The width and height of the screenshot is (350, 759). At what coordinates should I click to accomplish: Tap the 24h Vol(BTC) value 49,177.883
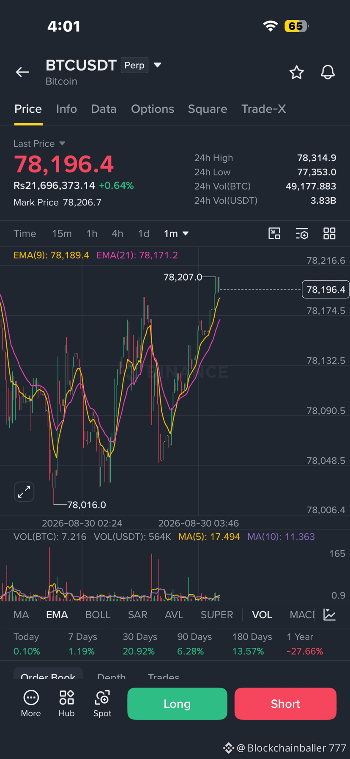pyautogui.click(x=311, y=186)
